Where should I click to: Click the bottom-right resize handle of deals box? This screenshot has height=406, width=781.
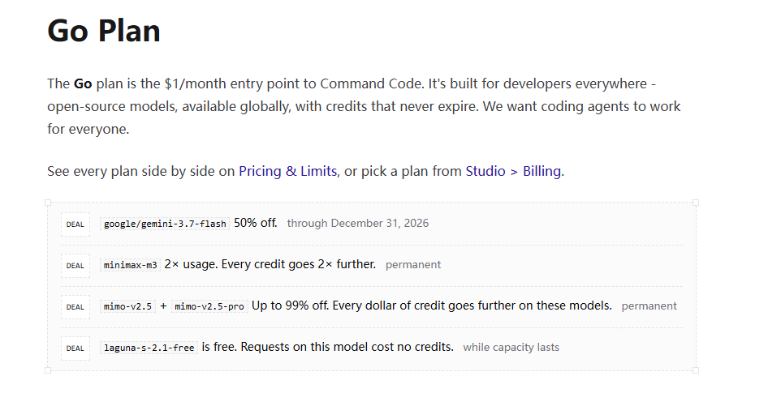[696, 370]
